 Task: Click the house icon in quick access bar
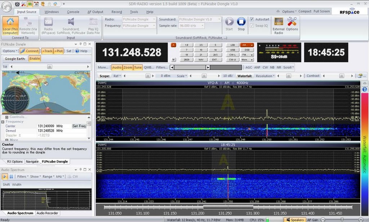(x=55, y=4)
